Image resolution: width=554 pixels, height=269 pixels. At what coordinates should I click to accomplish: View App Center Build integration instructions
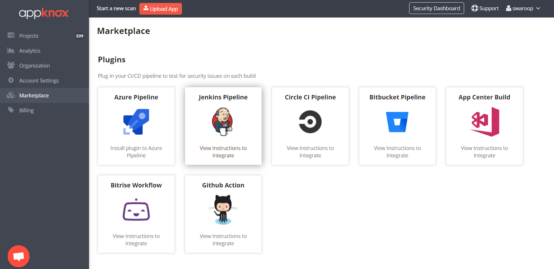pyautogui.click(x=484, y=152)
